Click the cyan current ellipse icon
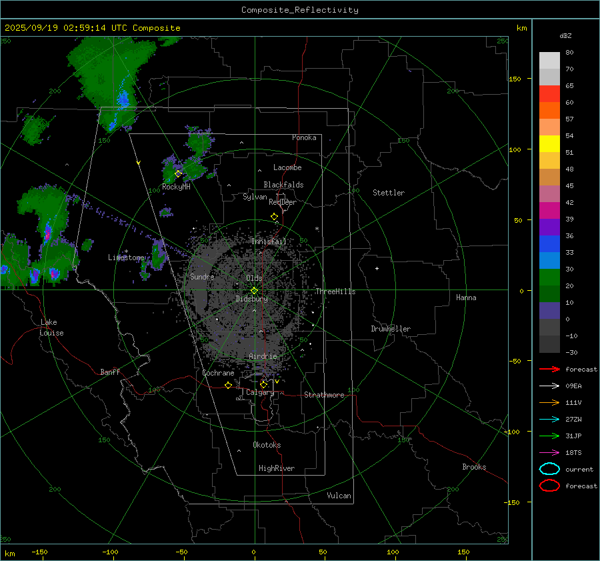 pyautogui.click(x=549, y=469)
